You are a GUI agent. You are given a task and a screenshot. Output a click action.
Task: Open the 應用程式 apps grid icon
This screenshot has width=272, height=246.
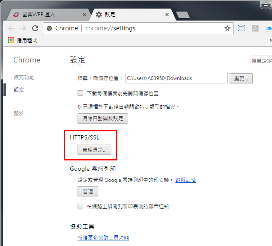point(11,40)
